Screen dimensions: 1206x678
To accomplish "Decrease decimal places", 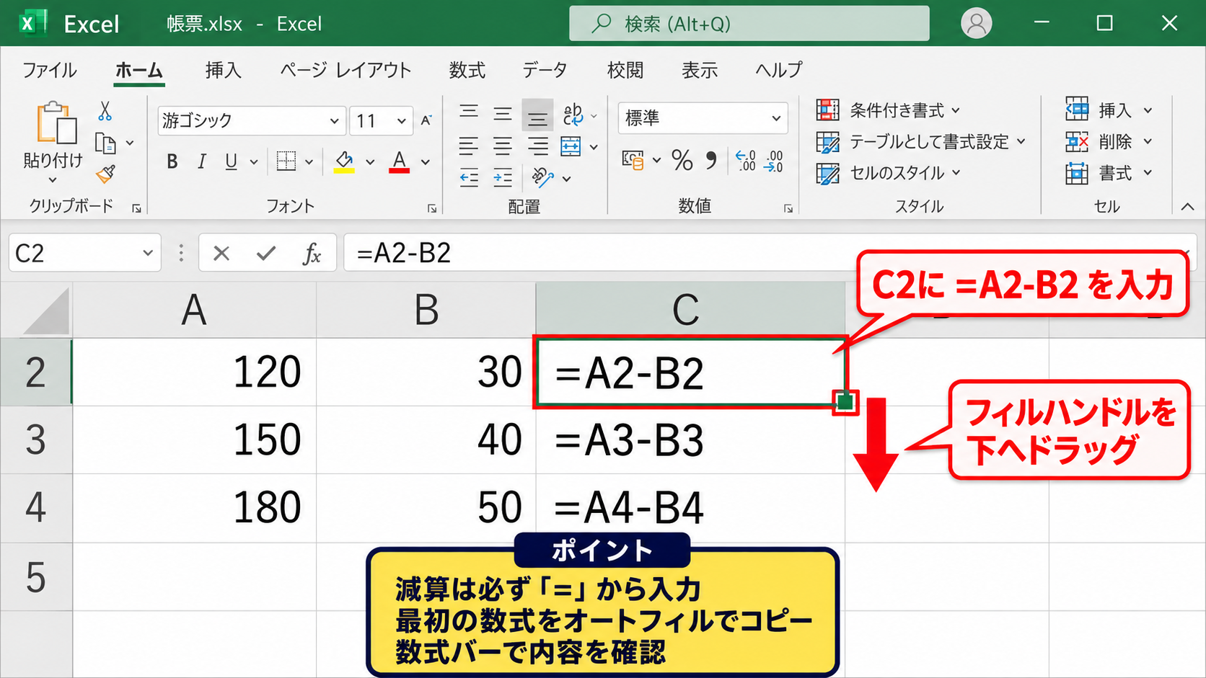I will tap(774, 160).
